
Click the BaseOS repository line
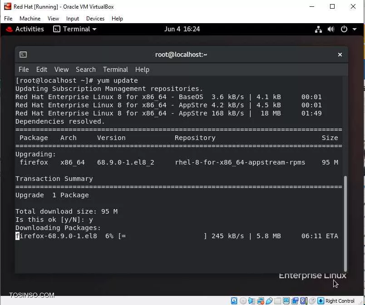point(168,97)
